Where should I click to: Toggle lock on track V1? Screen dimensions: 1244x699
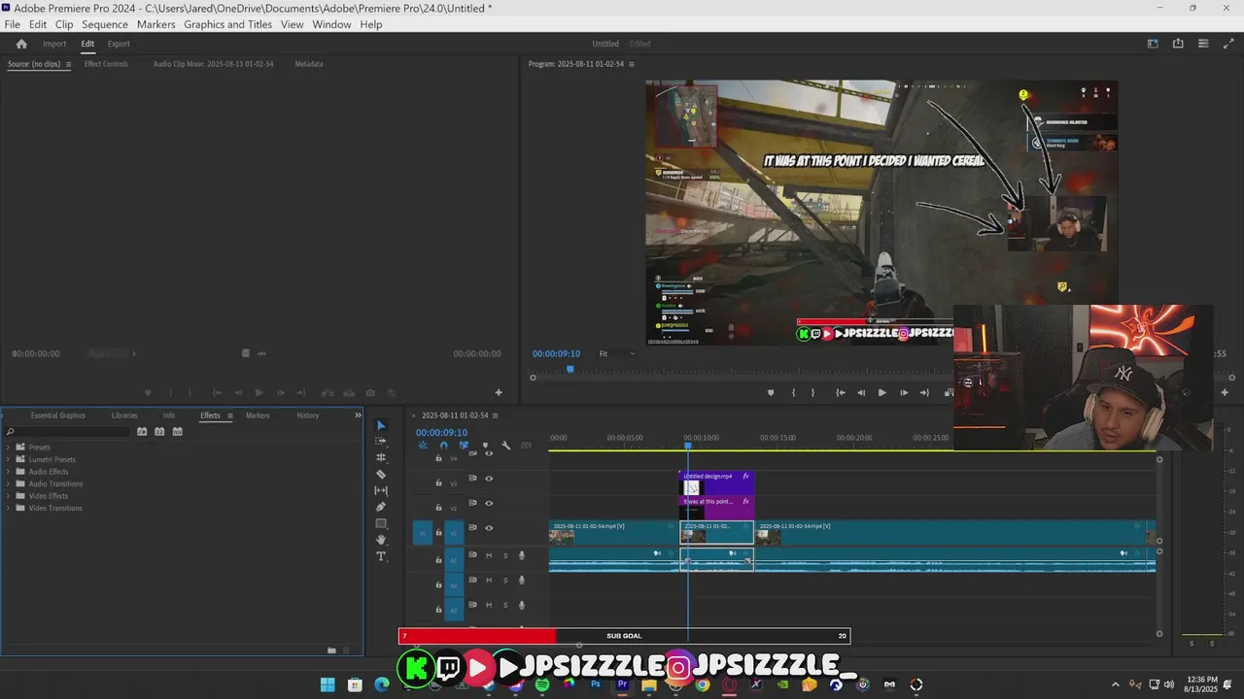(438, 533)
